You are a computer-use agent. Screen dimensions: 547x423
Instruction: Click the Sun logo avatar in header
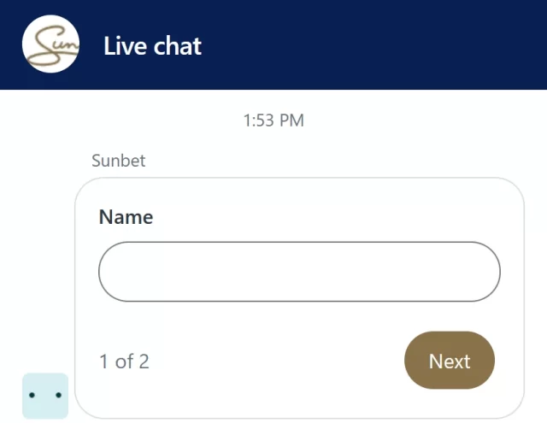(x=50, y=44)
